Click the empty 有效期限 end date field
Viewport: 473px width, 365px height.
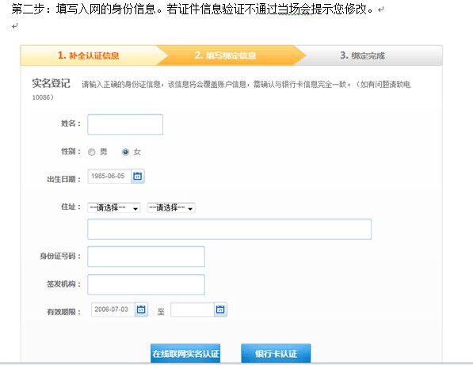point(193,310)
